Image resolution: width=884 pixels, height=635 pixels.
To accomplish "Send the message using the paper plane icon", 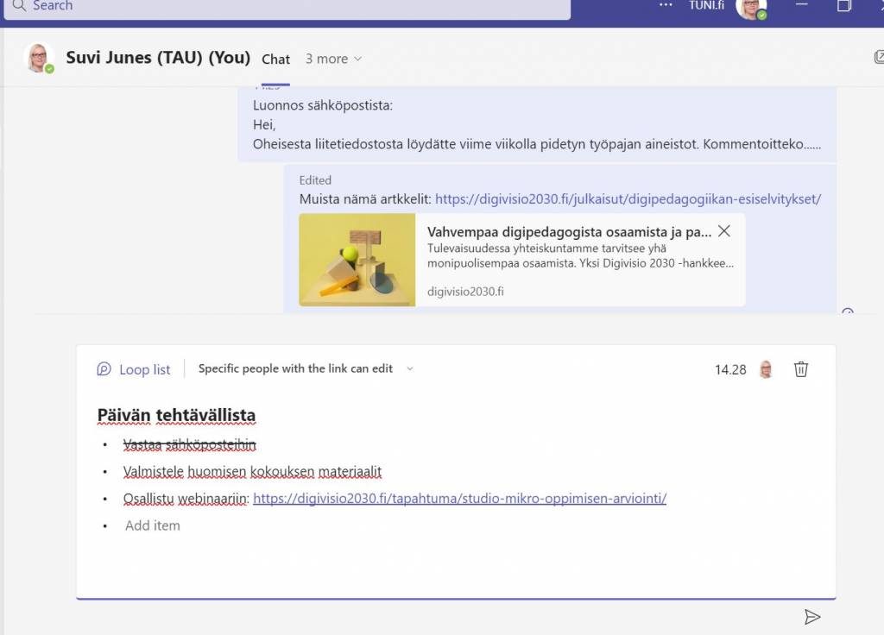I will click(x=812, y=617).
